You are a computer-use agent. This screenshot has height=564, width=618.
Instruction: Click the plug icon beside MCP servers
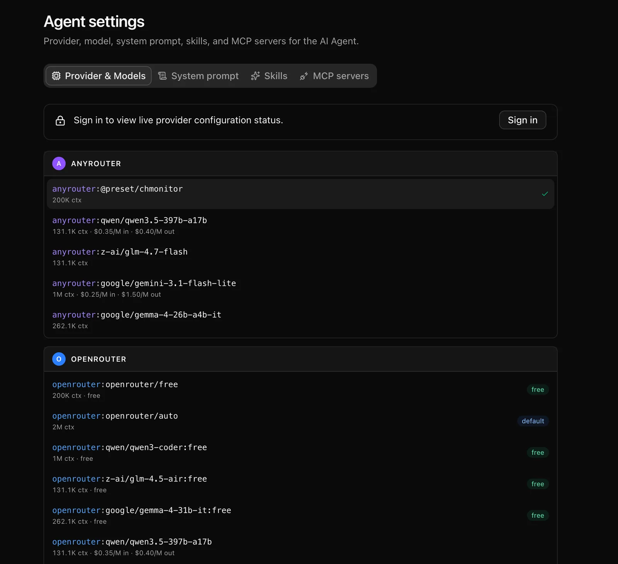(304, 76)
